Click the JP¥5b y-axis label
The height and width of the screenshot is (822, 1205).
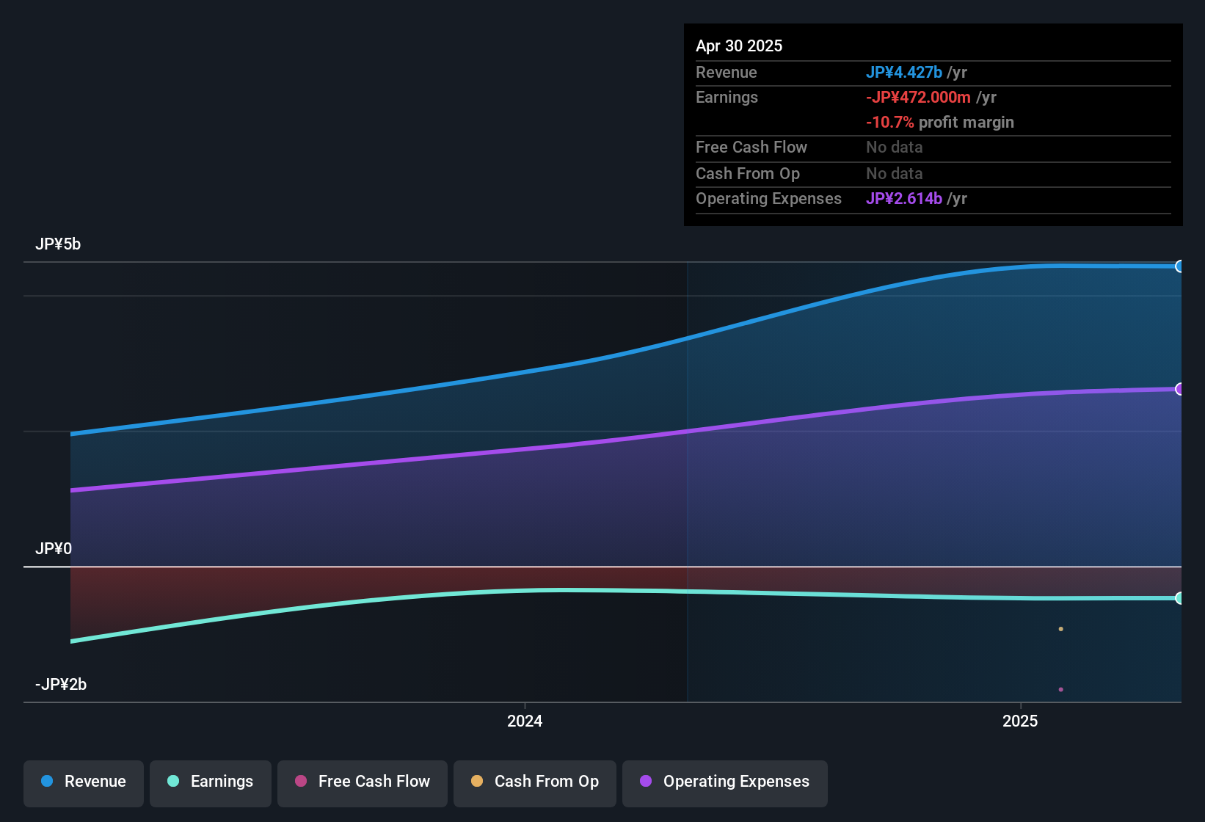(58, 244)
